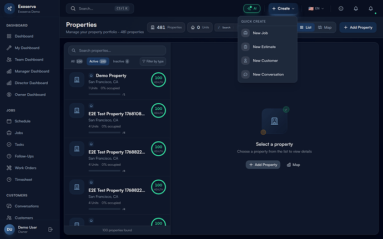Open Timesheet in the sidebar
The width and height of the screenshot is (383, 239).
click(24, 180)
